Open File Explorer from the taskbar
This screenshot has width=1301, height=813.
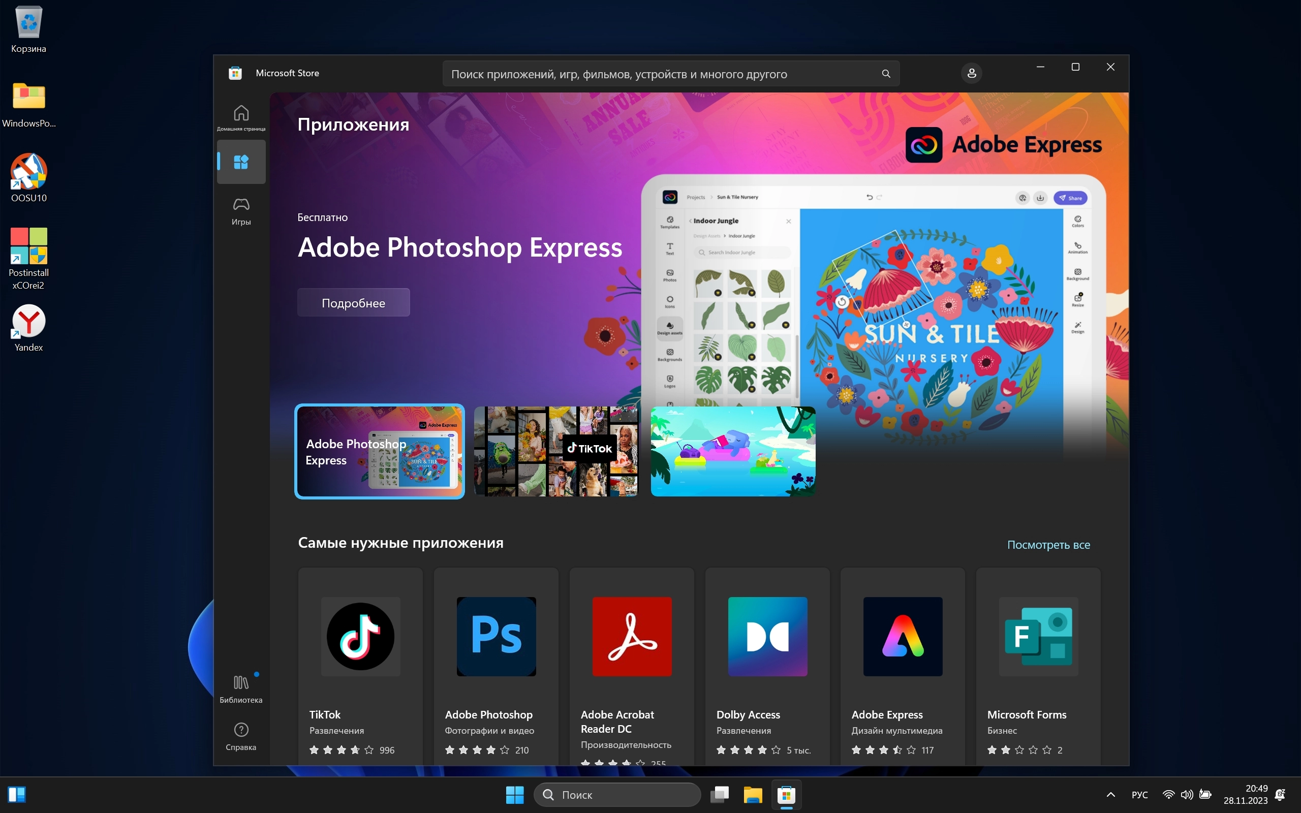753,795
